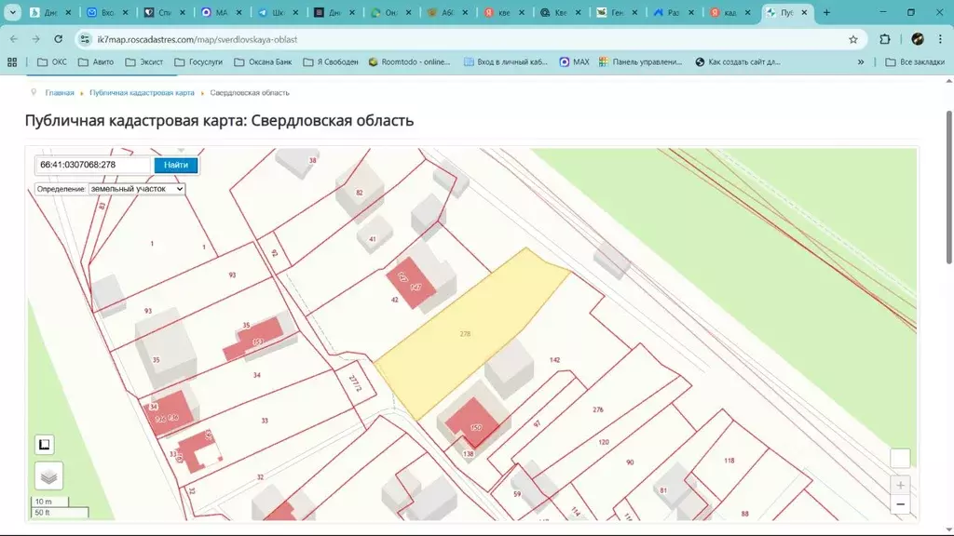Show hidden bookmarks via chevron arrows
Viewport: 954px width, 536px height.
(x=859, y=62)
